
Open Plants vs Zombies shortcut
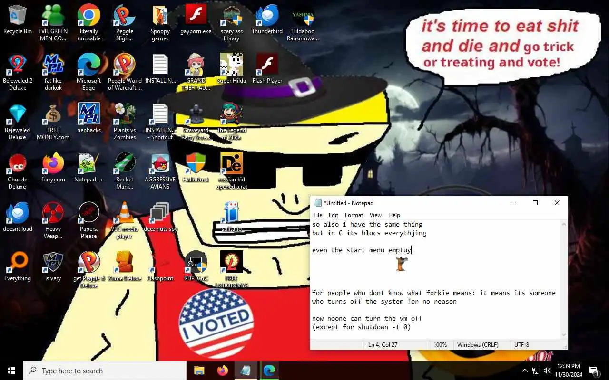(x=125, y=122)
